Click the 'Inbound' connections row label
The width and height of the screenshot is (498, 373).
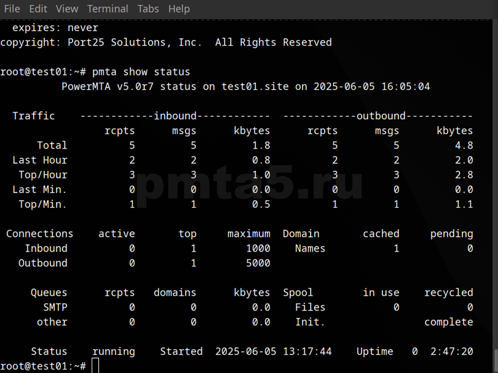[46, 248]
